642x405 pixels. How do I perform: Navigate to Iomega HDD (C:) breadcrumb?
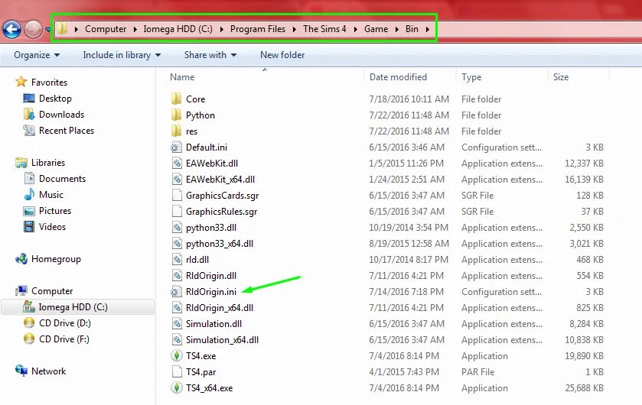coord(178,29)
